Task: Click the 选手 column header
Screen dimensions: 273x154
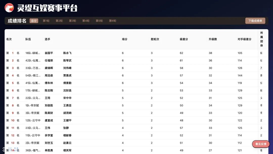Action: point(47,39)
